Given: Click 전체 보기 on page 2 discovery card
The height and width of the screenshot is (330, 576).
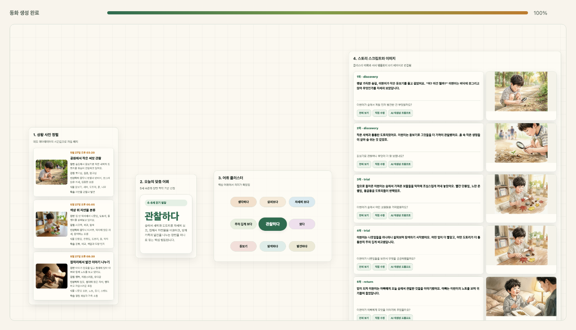Looking at the screenshot, I should point(364,164).
